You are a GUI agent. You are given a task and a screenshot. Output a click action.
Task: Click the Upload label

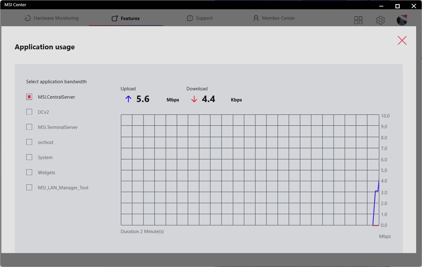pyautogui.click(x=128, y=89)
